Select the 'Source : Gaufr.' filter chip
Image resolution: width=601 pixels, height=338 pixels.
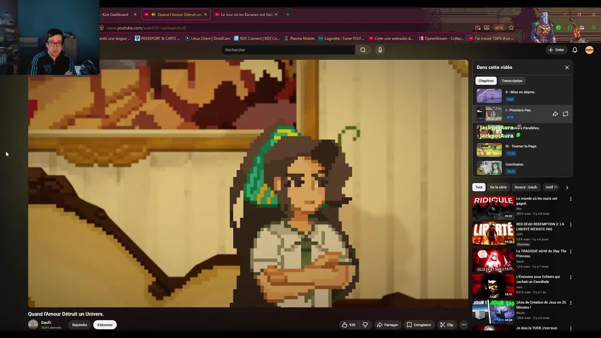click(x=526, y=187)
